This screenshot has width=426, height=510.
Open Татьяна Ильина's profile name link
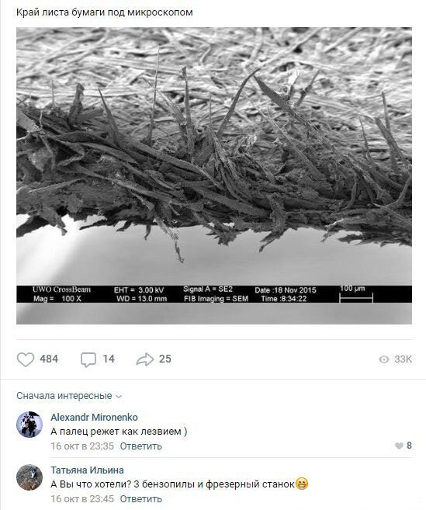click(87, 470)
